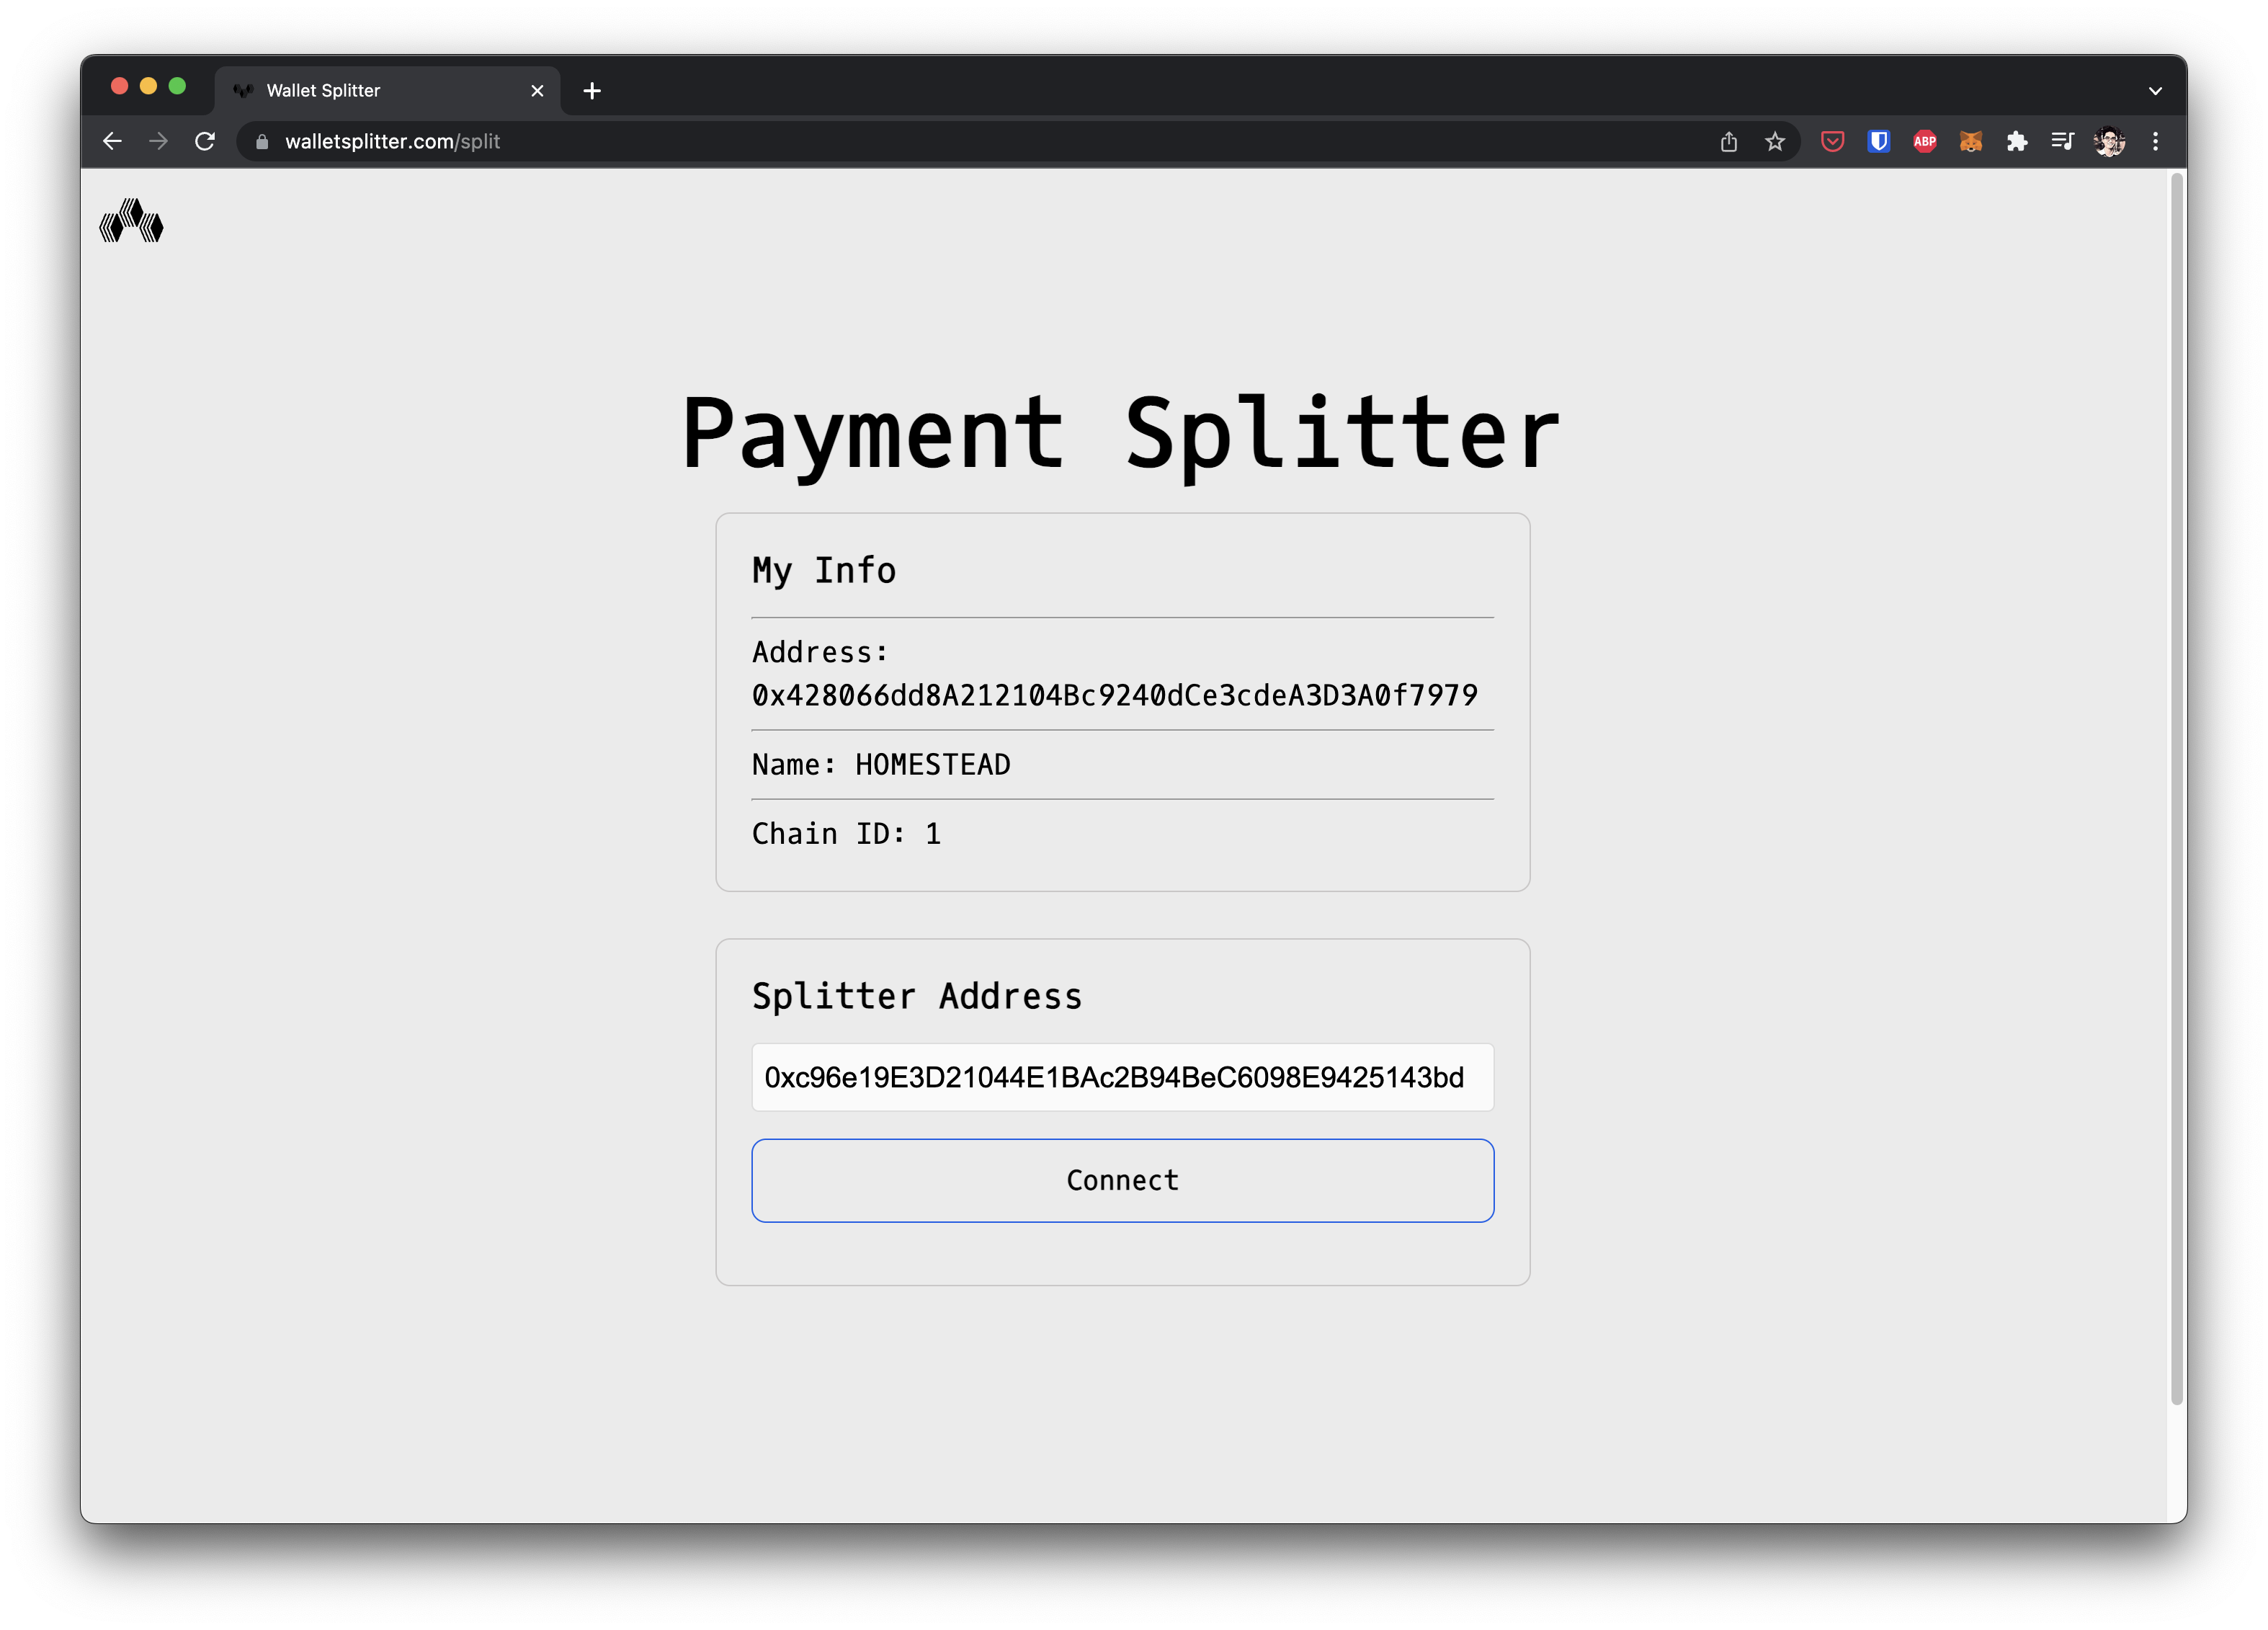Click the page vertical scrollbar
The height and width of the screenshot is (1630, 2268).
pos(2176,790)
